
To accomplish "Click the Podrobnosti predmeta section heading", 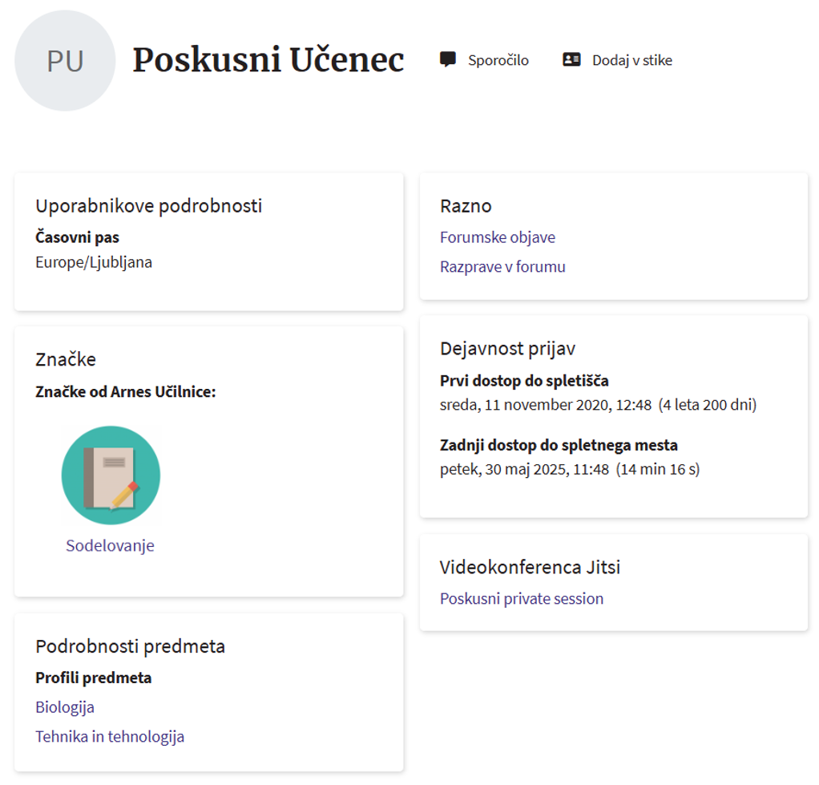I will pyautogui.click(x=130, y=646).
